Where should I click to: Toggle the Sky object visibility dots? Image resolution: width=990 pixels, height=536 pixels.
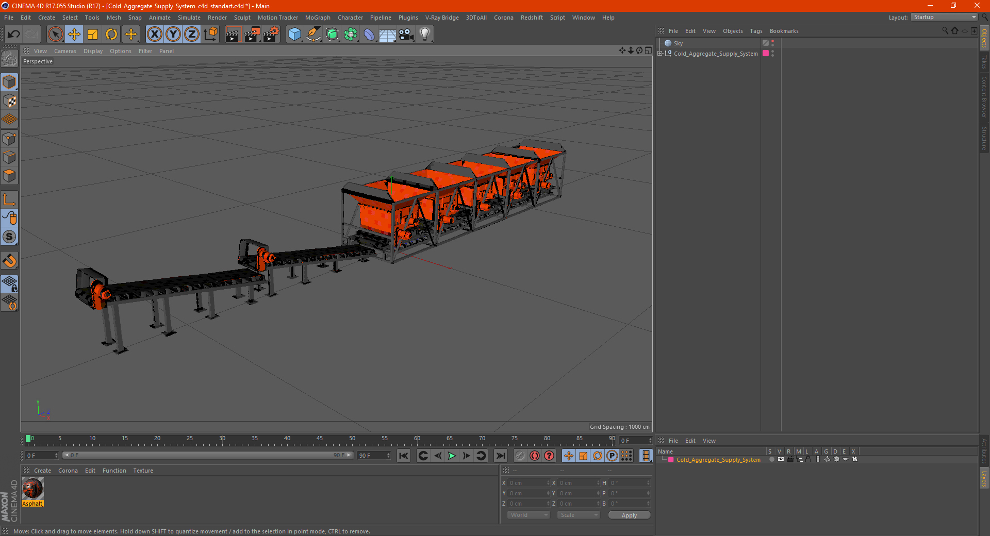tap(772, 43)
